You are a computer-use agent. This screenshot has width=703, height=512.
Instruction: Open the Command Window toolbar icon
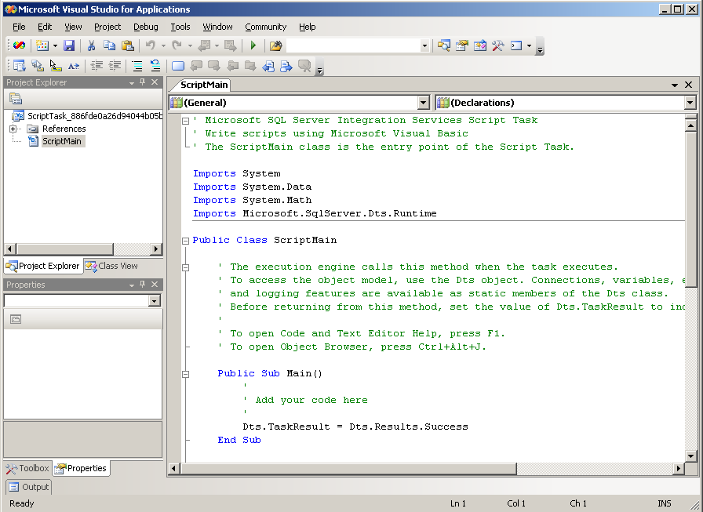516,45
